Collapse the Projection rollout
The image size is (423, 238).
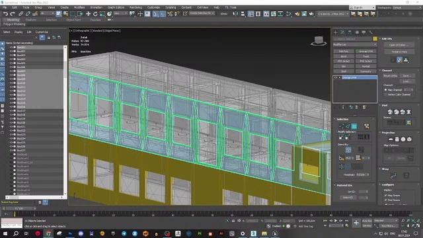pyautogui.click(x=388, y=132)
